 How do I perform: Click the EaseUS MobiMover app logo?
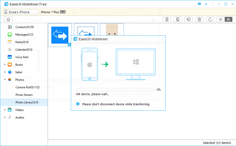click(6, 4)
